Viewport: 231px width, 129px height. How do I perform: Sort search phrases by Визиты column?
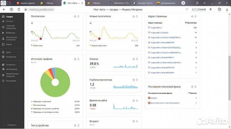tap(193, 93)
